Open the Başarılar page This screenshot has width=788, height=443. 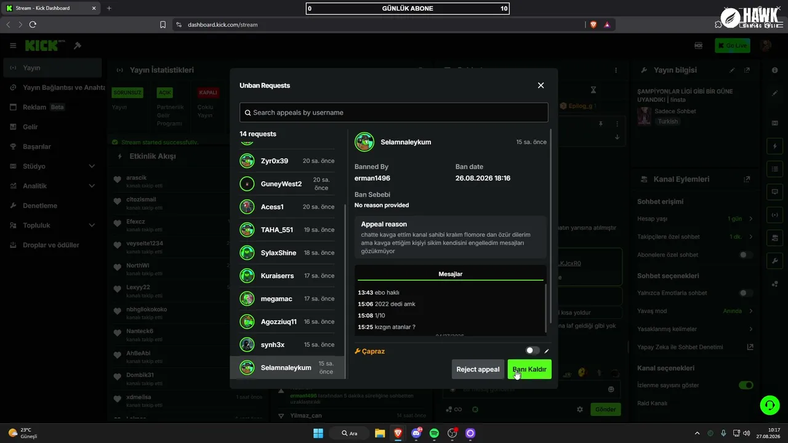click(x=52, y=146)
